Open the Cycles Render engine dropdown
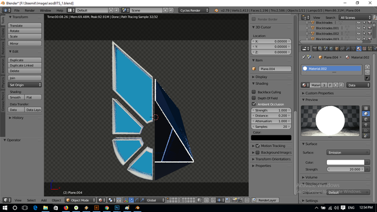The width and height of the screenshot is (377, 212). (194, 11)
